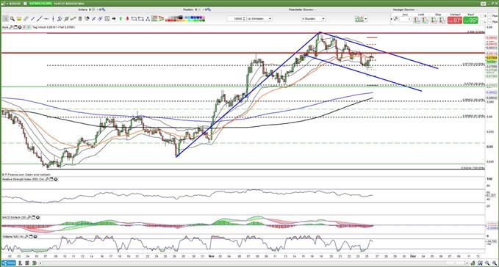
Task: Click the green Kauf buy button
Action: [470, 21]
